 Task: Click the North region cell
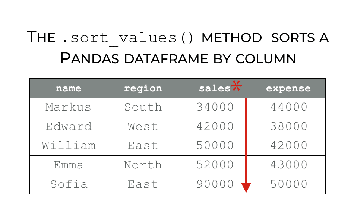143,165
